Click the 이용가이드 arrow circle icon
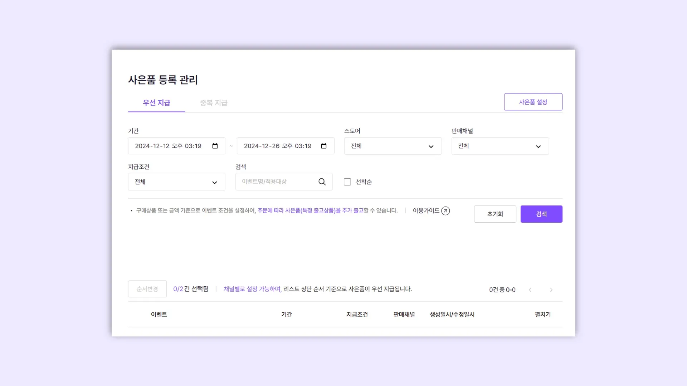The width and height of the screenshot is (687, 386). (445, 211)
